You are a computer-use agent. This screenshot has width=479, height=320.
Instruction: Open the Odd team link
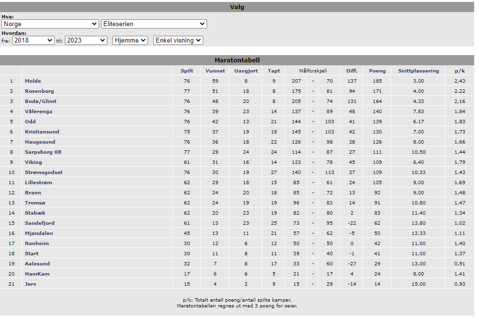(x=30, y=121)
